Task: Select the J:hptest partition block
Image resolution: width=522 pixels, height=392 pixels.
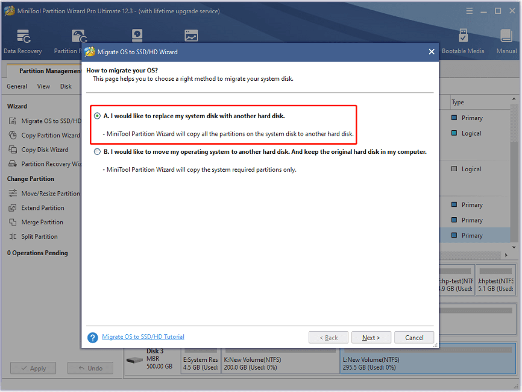Action: pyautogui.click(x=495, y=280)
